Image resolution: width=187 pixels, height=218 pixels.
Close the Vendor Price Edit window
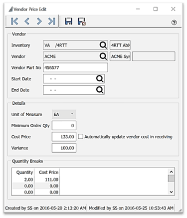pyautogui.click(x=173, y=9)
